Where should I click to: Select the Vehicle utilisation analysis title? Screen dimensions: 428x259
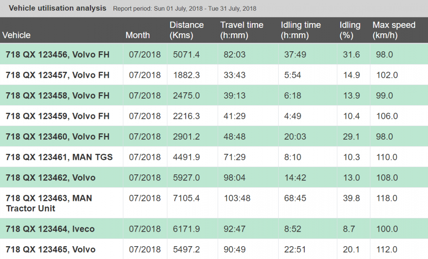[x=58, y=8]
